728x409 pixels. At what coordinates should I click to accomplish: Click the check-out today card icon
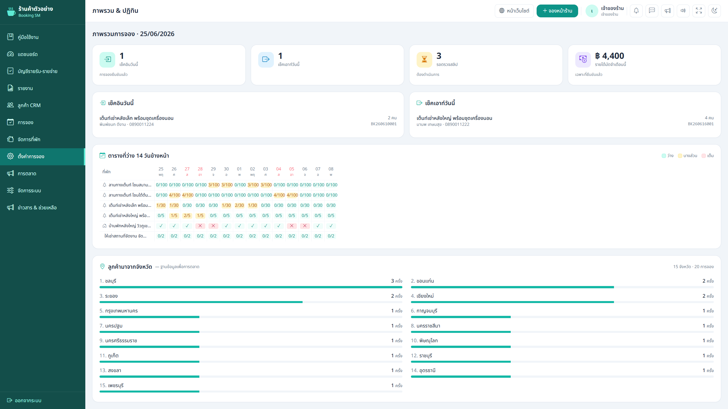(266, 59)
